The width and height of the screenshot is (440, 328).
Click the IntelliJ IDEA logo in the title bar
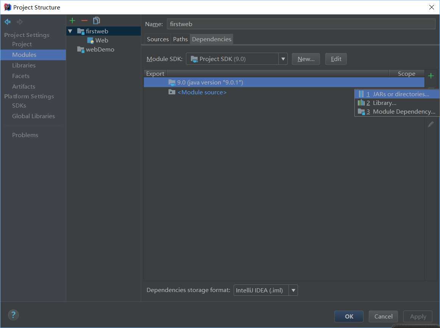tap(7, 7)
